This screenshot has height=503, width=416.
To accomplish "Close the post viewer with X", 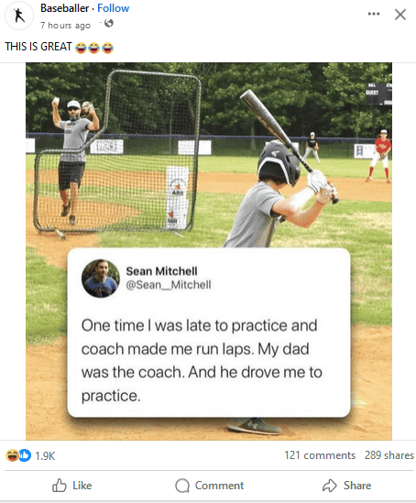I will click(400, 15).
